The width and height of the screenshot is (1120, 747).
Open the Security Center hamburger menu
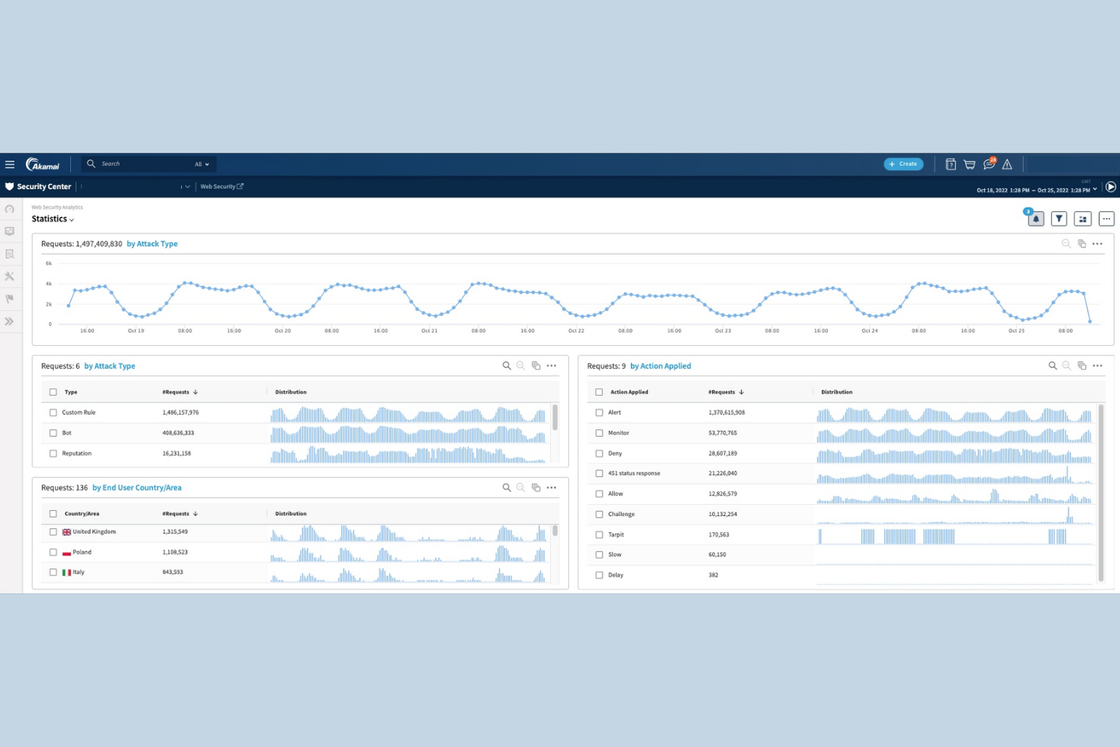point(10,163)
